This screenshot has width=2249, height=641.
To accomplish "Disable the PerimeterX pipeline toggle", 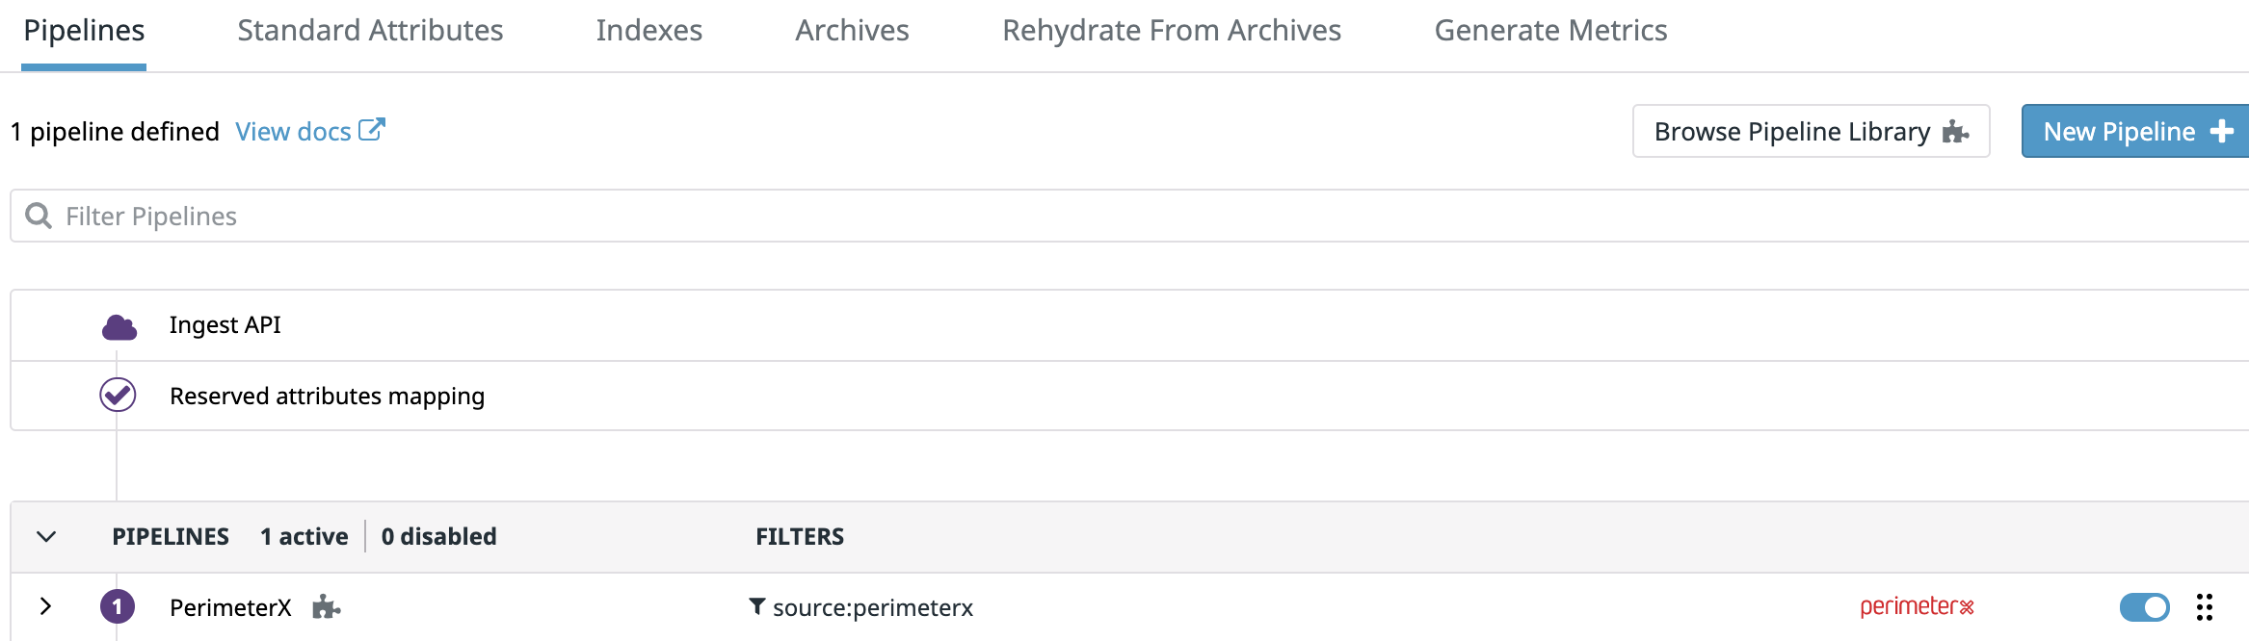I will click(2143, 607).
